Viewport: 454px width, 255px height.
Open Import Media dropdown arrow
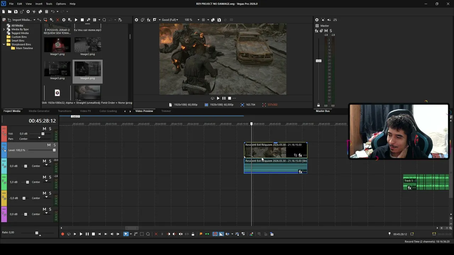point(34,20)
